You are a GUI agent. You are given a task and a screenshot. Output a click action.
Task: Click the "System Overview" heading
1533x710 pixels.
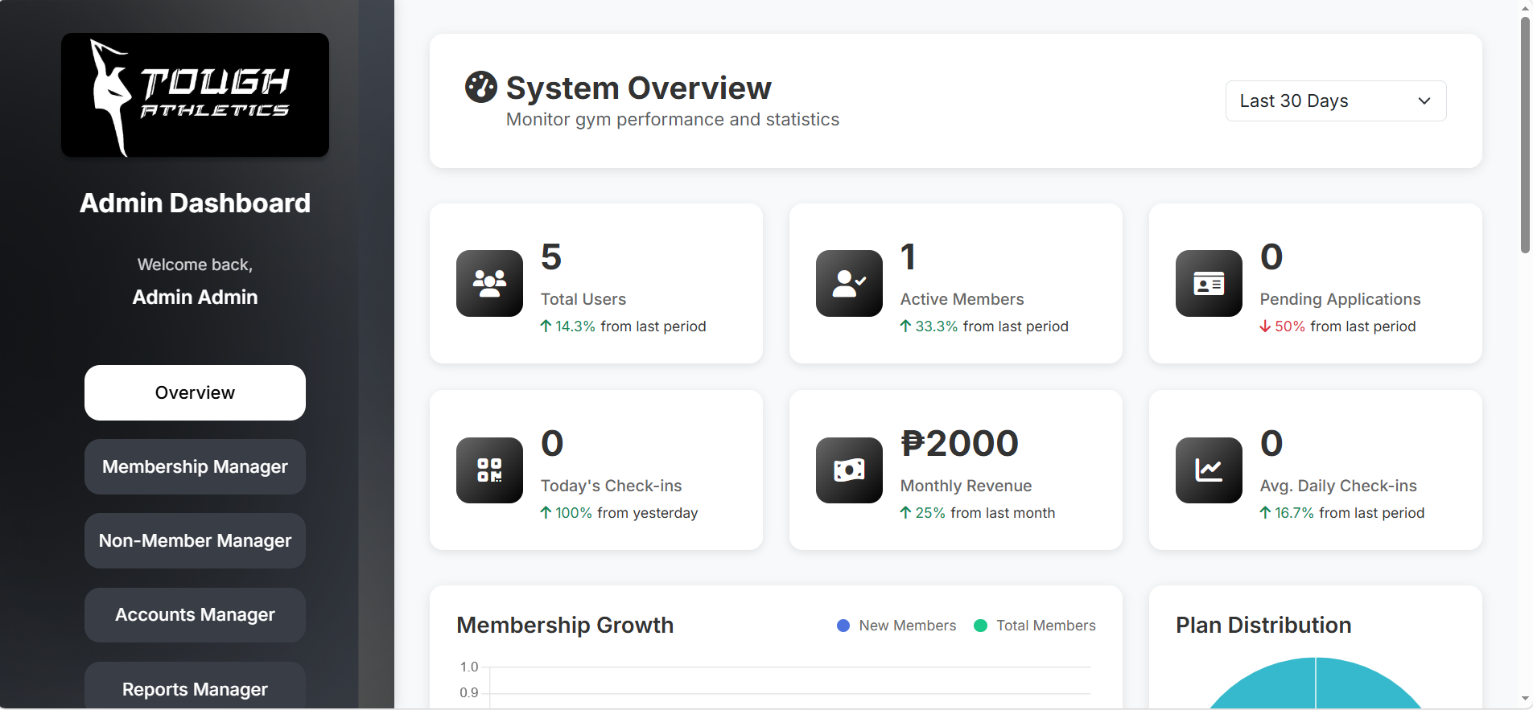[x=639, y=88]
